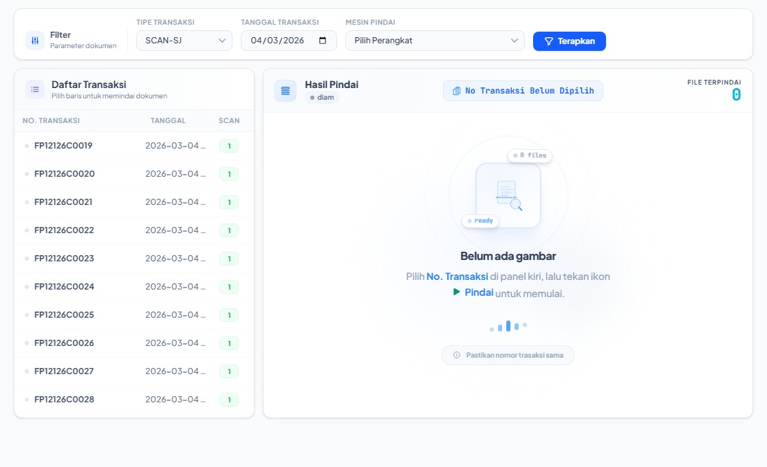Select transaction row FP12126C0022
This screenshot has width=767, height=467.
pyautogui.click(x=63, y=230)
